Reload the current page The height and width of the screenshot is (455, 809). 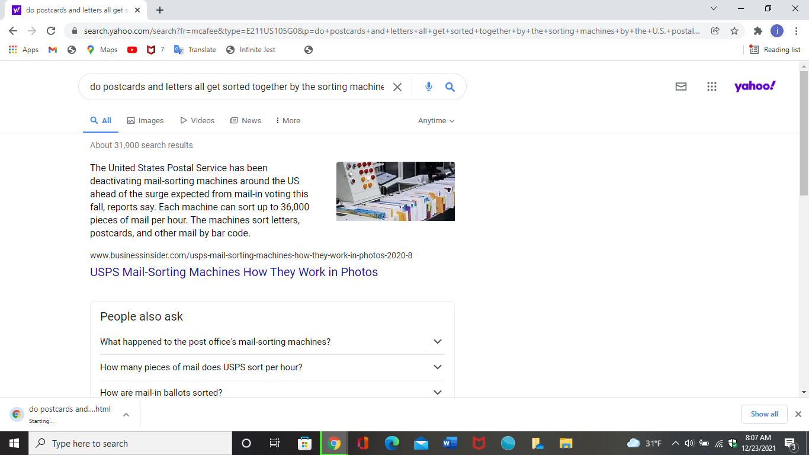point(51,31)
